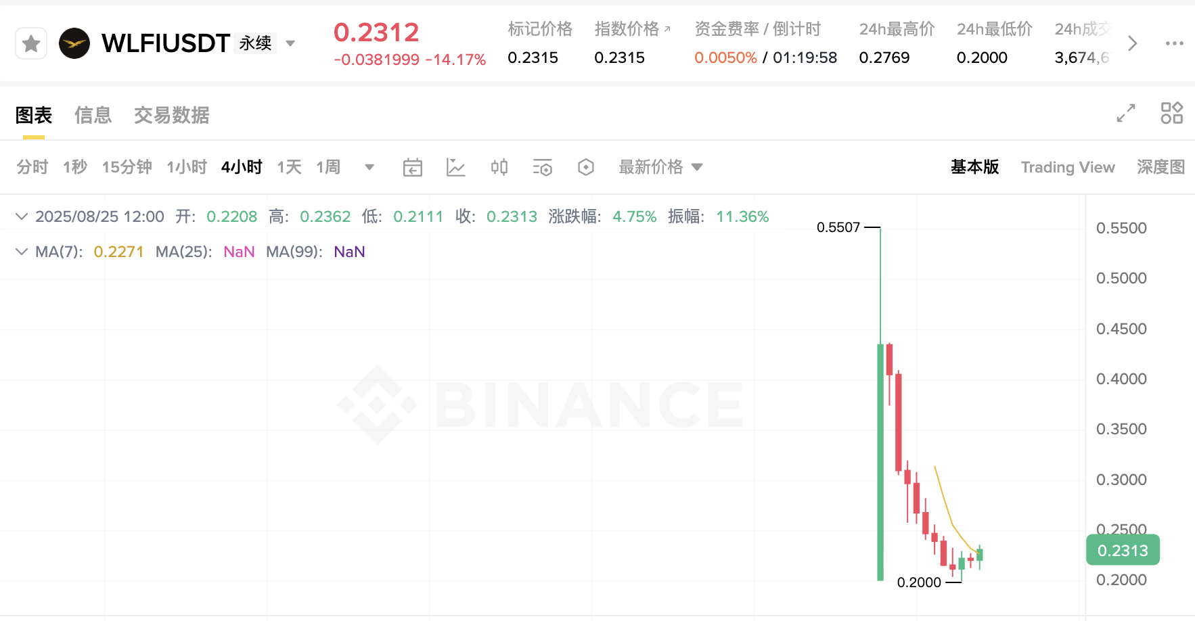Viewport: 1195px width, 621px height.
Task: Open the chart type selector icon
Action: click(x=456, y=167)
